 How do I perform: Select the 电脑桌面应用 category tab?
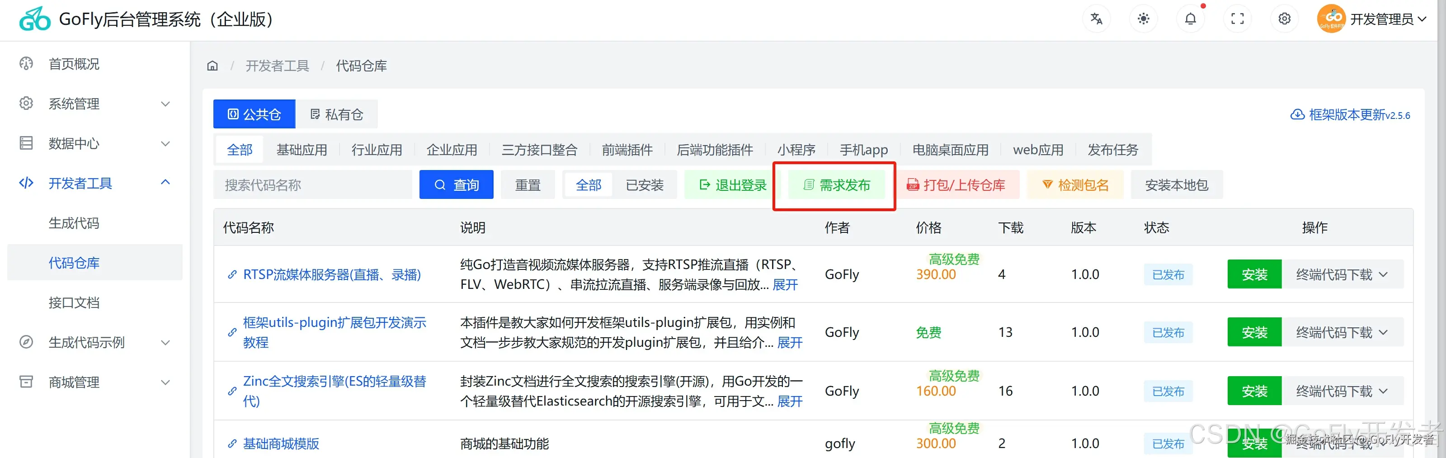950,150
